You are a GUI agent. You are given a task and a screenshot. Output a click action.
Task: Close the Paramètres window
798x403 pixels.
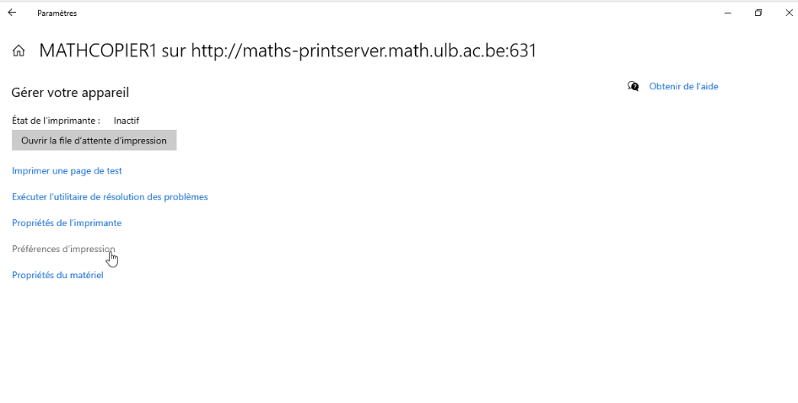(x=789, y=13)
